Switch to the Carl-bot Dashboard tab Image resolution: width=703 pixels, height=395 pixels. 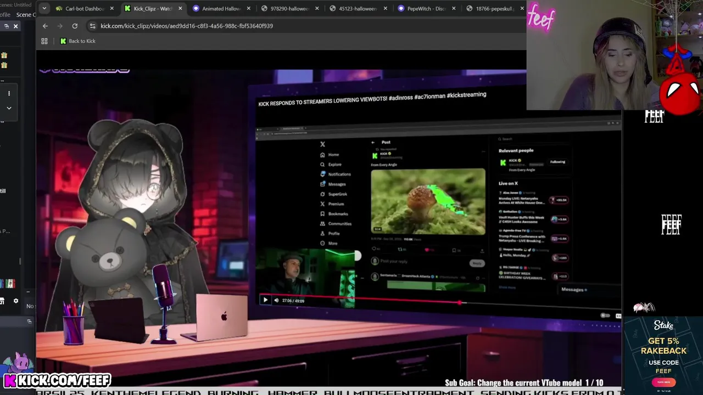click(84, 9)
